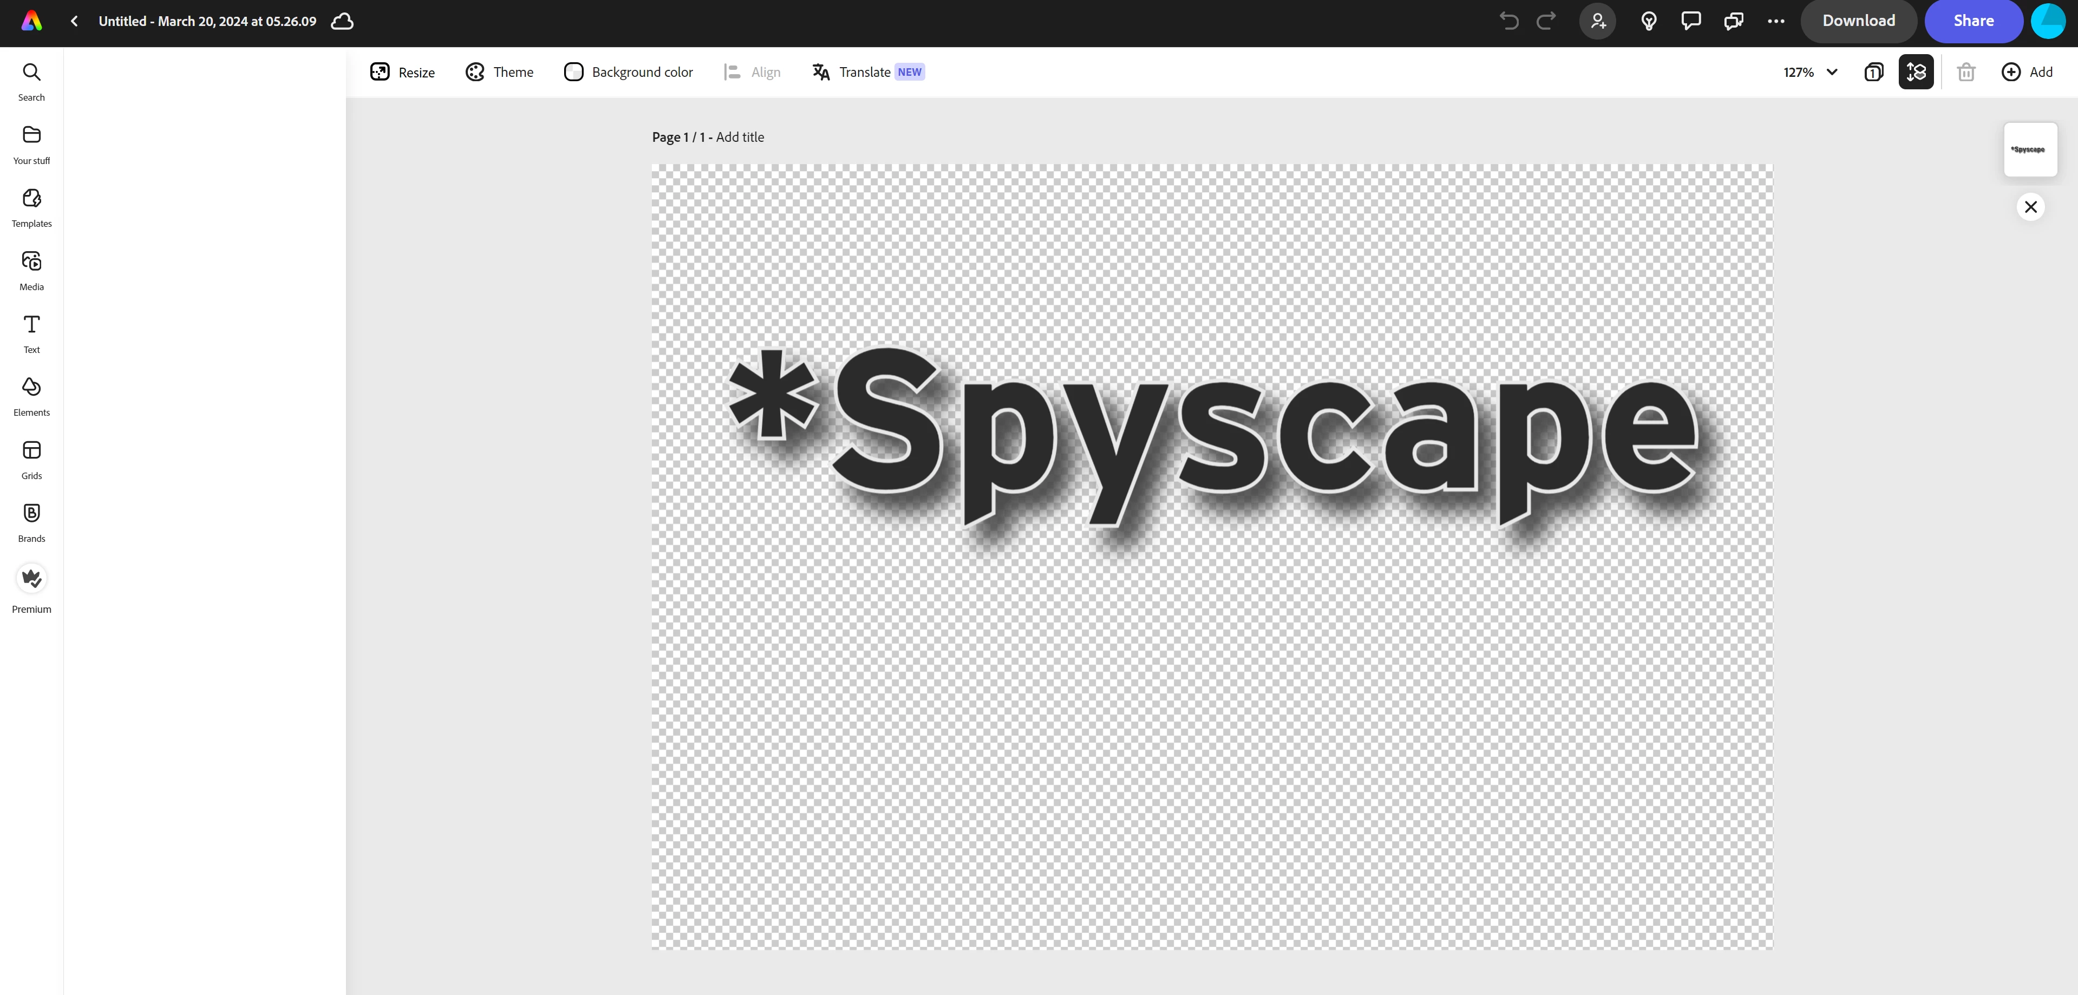Click the undo arrow

[1508, 21]
